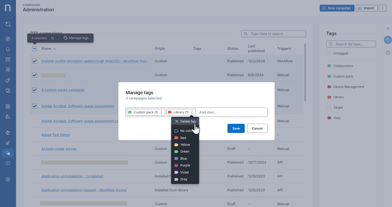Image resolution: width=392 pixels, height=207 pixels.
Task: Click the select-all checkbox in the table header
Action: (x=34, y=48)
